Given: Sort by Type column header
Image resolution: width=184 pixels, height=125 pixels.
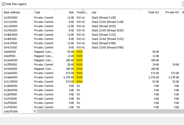Looking at the screenshot, I should point(44,12).
